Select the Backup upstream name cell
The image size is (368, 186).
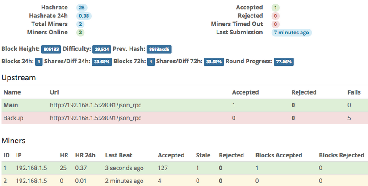[x=13, y=118]
